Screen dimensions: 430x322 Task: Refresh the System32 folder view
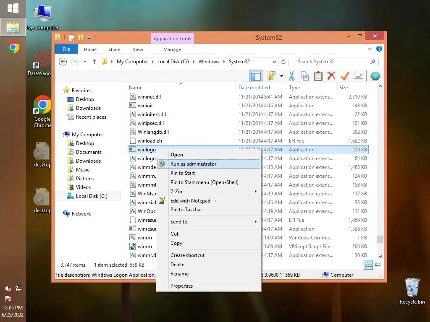(x=283, y=62)
